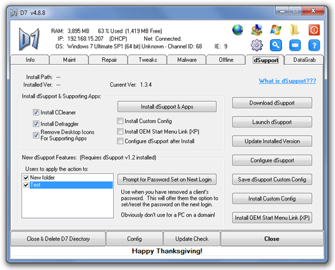The width and height of the screenshot is (335, 270).
Task: Click the D7 logo image
Action: 29,39
